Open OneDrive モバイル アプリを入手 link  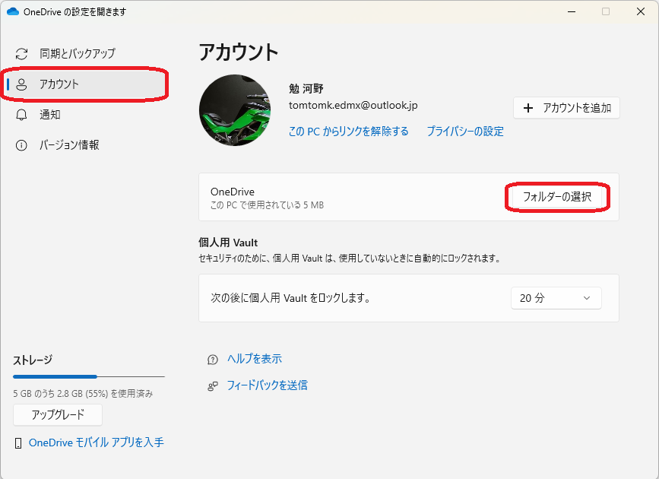97,443
